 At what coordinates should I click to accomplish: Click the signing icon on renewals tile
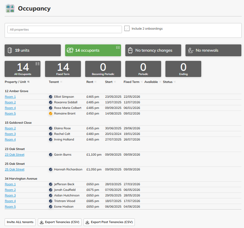coord(190,50)
